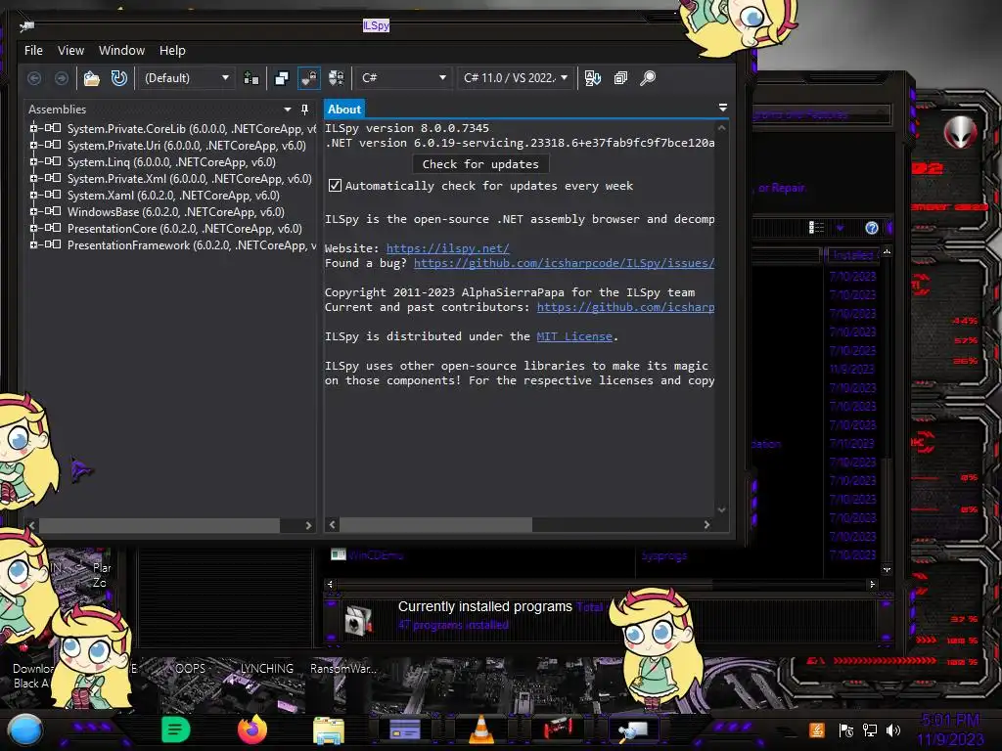Select the PresentationCore (6.0.2.0) row text
The height and width of the screenshot is (751, 1002).
185,229
